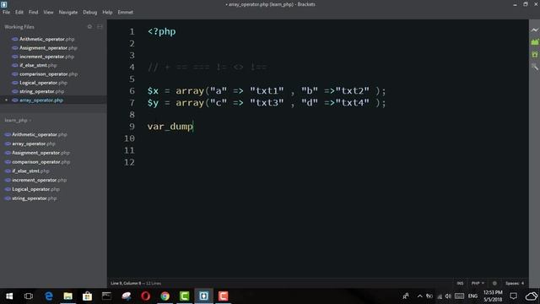Open the File menu
This screenshot has width=540, height=304.
pos(6,12)
